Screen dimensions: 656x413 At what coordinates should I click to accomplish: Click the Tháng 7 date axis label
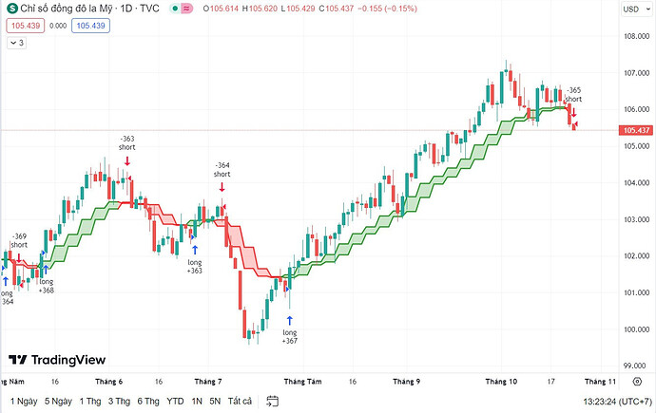pyautogui.click(x=208, y=382)
